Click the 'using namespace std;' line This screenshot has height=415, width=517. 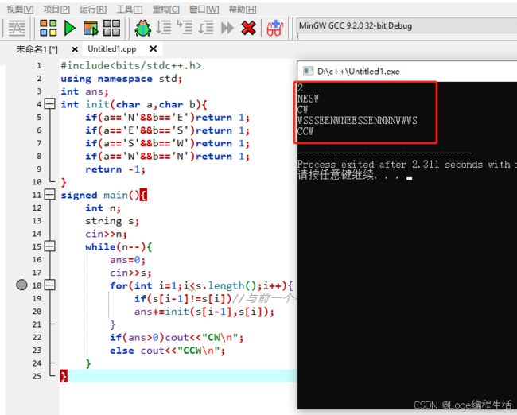pyautogui.click(x=121, y=79)
